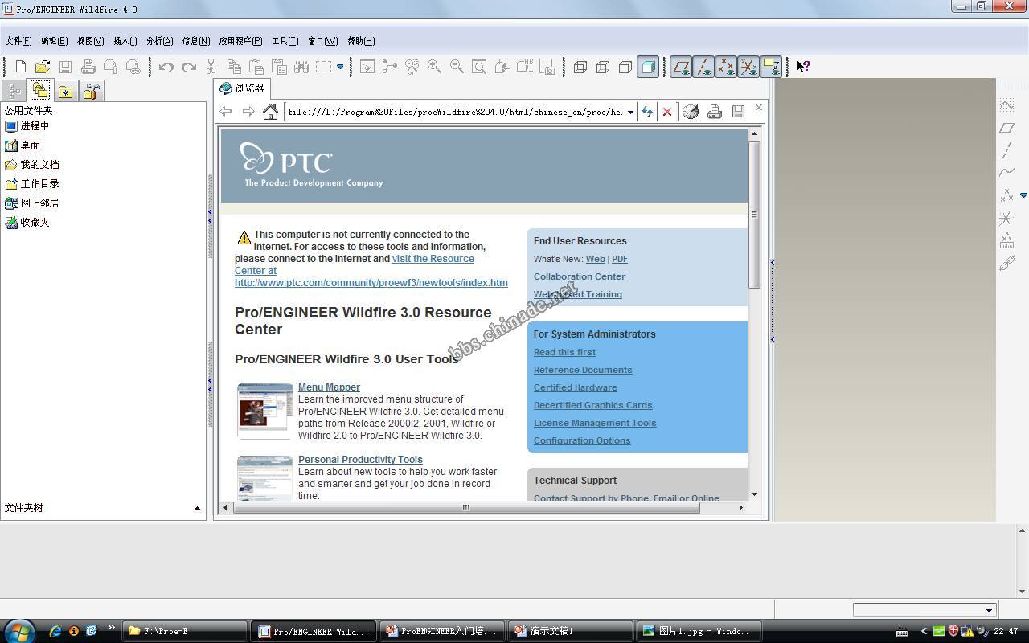This screenshot has width=1029, height=643.
Task: Open the 编辑(E) menu
Action: 54,41
